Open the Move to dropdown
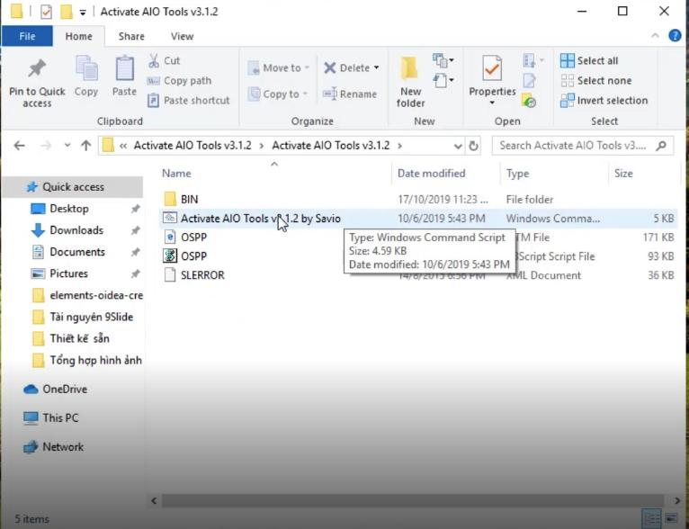This screenshot has width=689, height=529. (279, 68)
